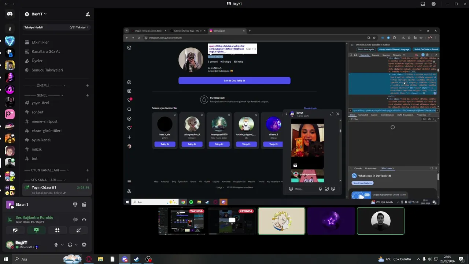This screenshot has width=469, height=264.
Task: Select the man's photo participant tile
Action: coord(381,221)
